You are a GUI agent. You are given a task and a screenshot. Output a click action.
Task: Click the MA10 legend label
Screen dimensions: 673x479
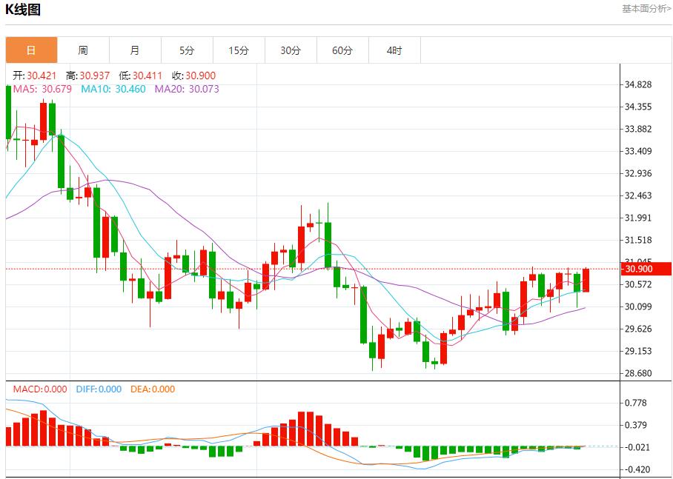(113, 89)
